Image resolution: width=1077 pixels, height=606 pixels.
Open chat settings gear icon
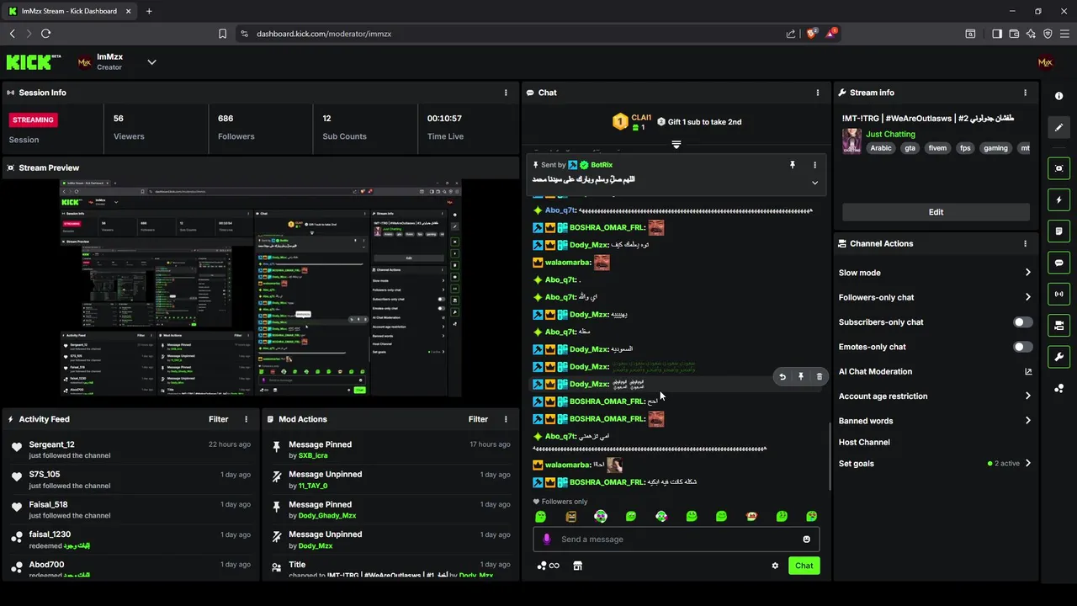pyautogui.click(x=775, y=566)
